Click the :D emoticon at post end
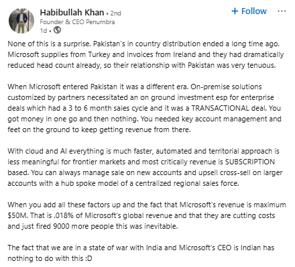The image size is (295, 267). 88,258
